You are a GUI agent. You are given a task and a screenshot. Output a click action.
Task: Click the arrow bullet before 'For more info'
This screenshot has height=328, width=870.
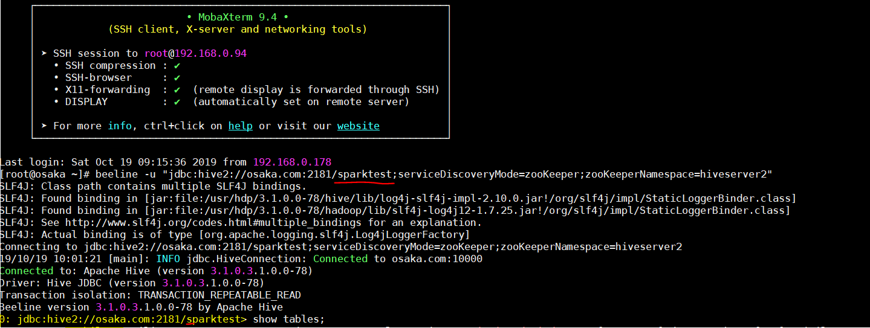click(x=44, y=126)
